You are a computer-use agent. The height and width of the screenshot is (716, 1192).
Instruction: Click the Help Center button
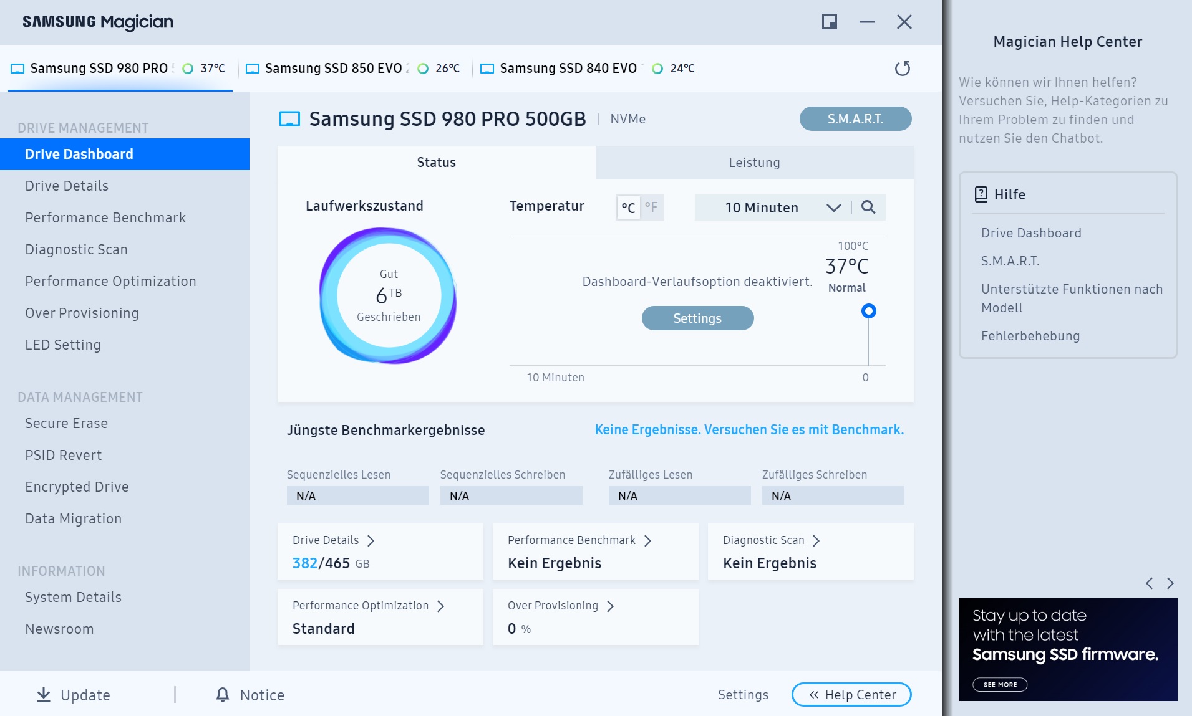click(851, 695)
